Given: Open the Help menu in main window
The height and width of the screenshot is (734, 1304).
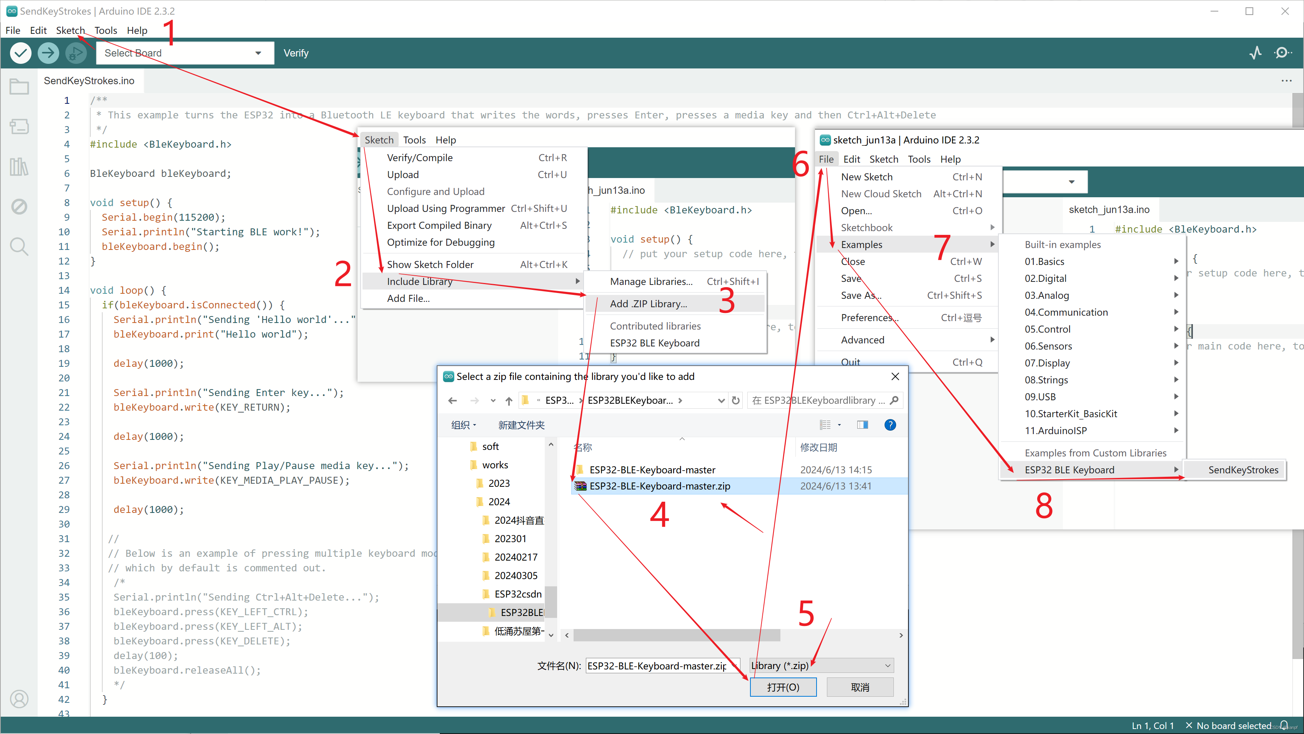Looking at the screenshot, I should tap(137, 30).
